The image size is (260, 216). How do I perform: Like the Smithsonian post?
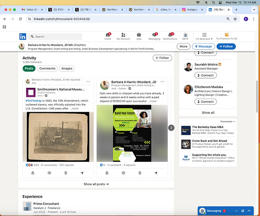tap(33, 173)
